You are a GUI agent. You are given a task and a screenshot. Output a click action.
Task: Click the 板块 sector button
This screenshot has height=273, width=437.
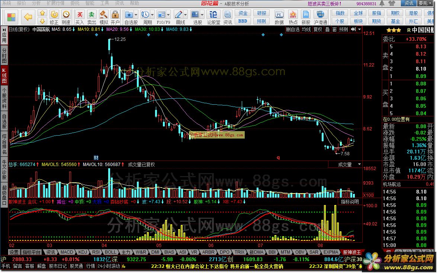click(359, 21)
